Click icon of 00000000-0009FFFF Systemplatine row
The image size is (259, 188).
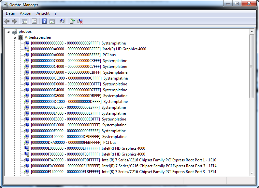tap(27, 43)
